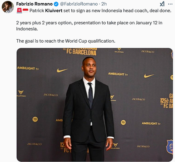The height and width of the screenshot is (162, 175).
Task: Click the gold Nike swoosh left of the man
Action: (x=62, y=70)
